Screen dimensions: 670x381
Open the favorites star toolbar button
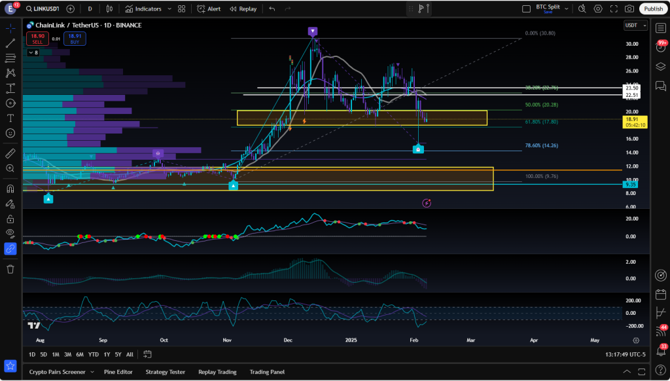[10, 366]
